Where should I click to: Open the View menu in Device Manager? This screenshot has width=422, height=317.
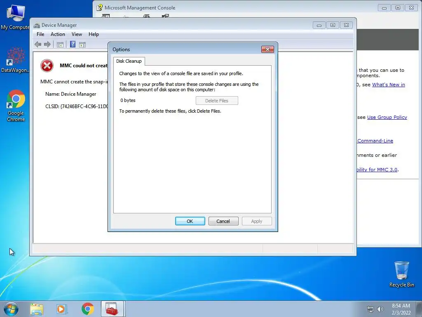[77, 34]
